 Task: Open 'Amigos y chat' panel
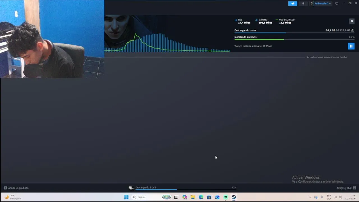pyautogui.click(x=346, y=188)
